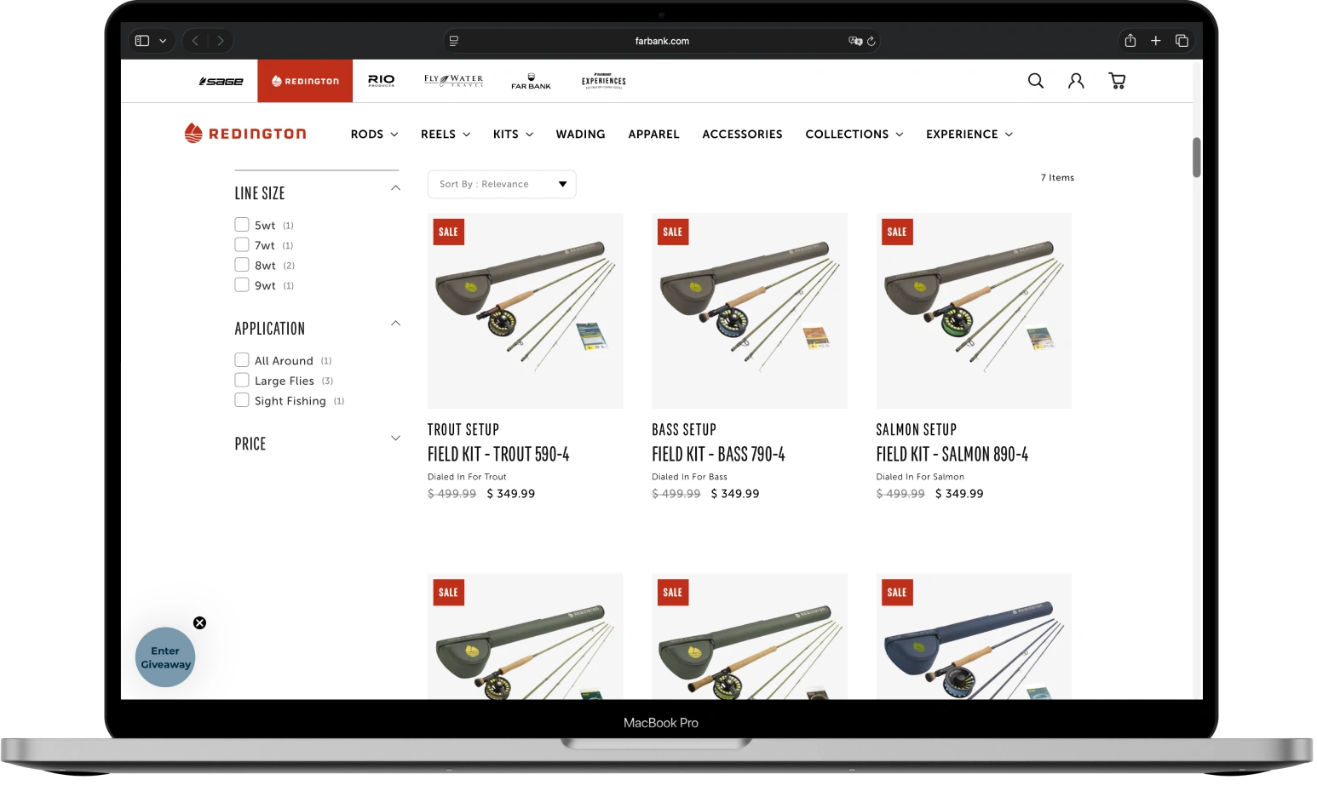Open the Experience menu dropdown
Image resolution: width=1317 pixels, height=797 pixels.
point(969,135)
